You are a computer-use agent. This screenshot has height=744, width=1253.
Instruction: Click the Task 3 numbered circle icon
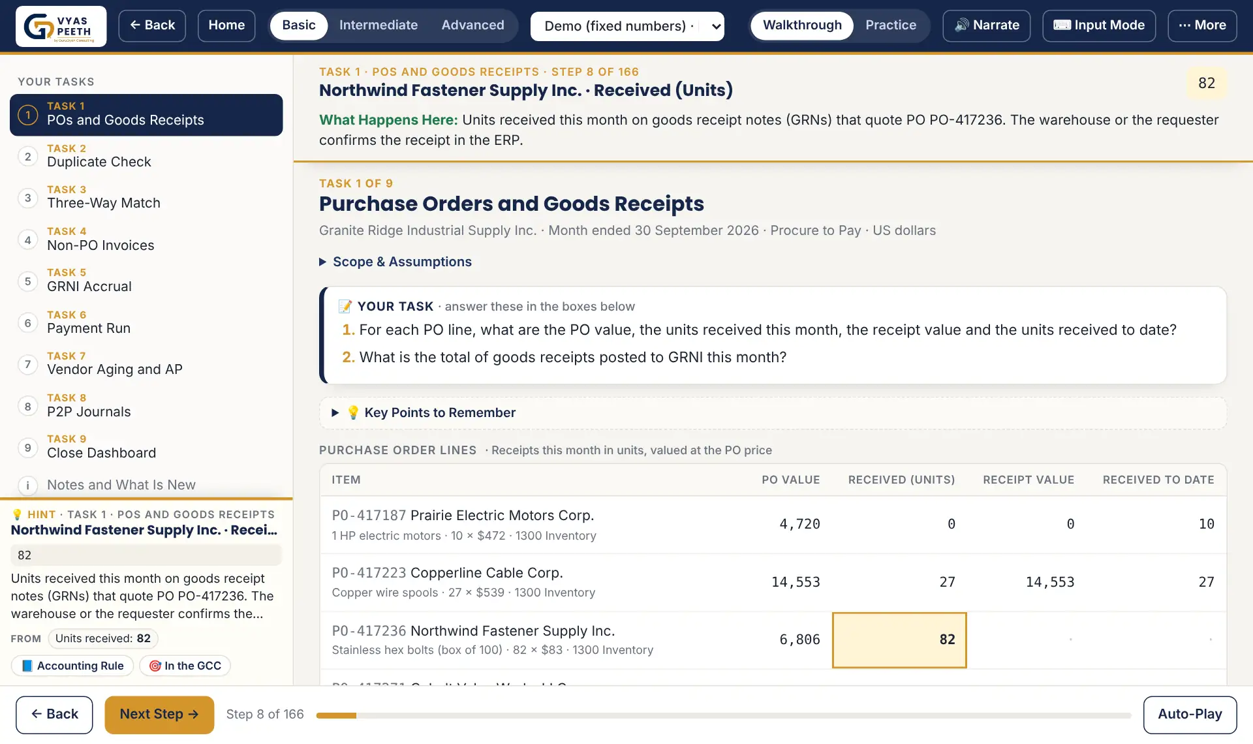click(27, 198)
